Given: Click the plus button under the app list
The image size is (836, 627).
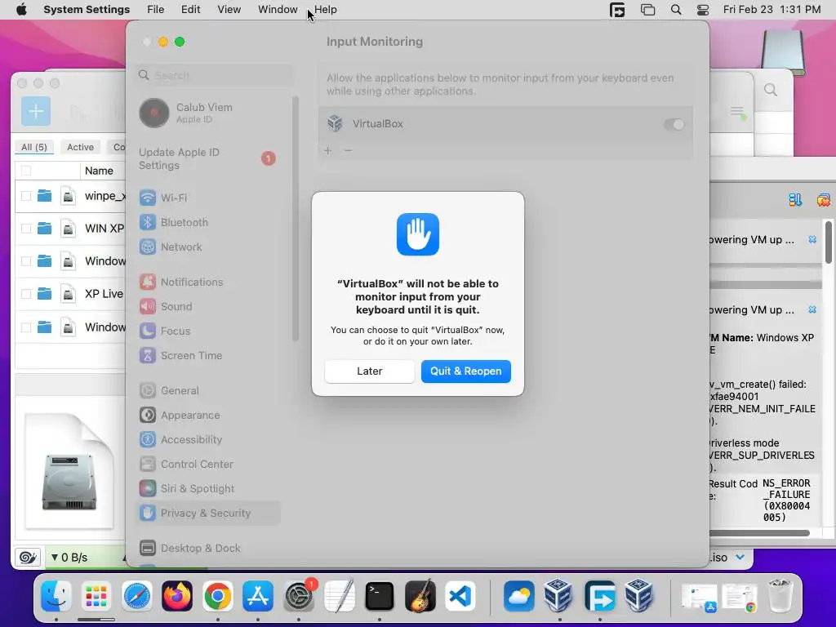Looking at the screenshot, I should pos(328,151).
